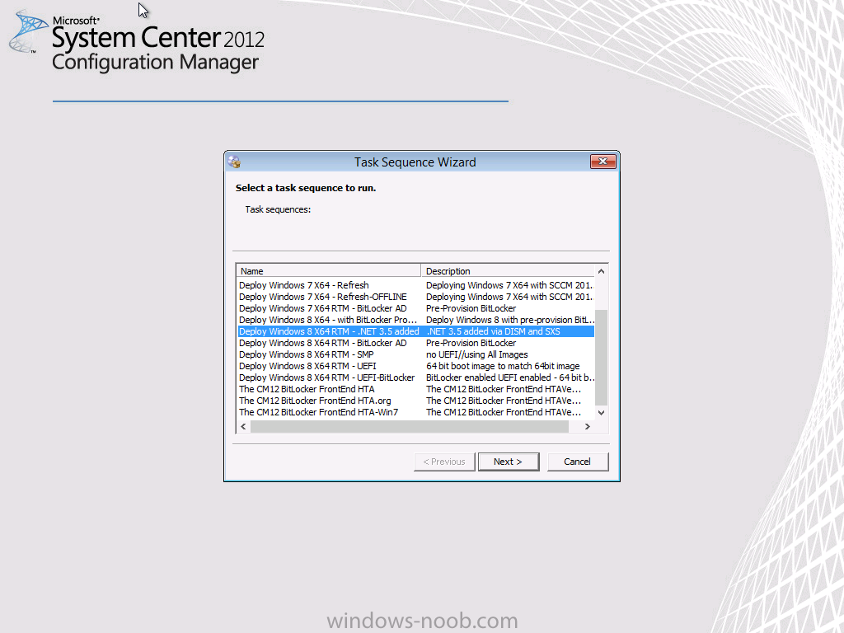Click description '.NET 3.5 added via DISM and SXS'
The width and height of the screenshot is (844, 633).
click(493, 331)
